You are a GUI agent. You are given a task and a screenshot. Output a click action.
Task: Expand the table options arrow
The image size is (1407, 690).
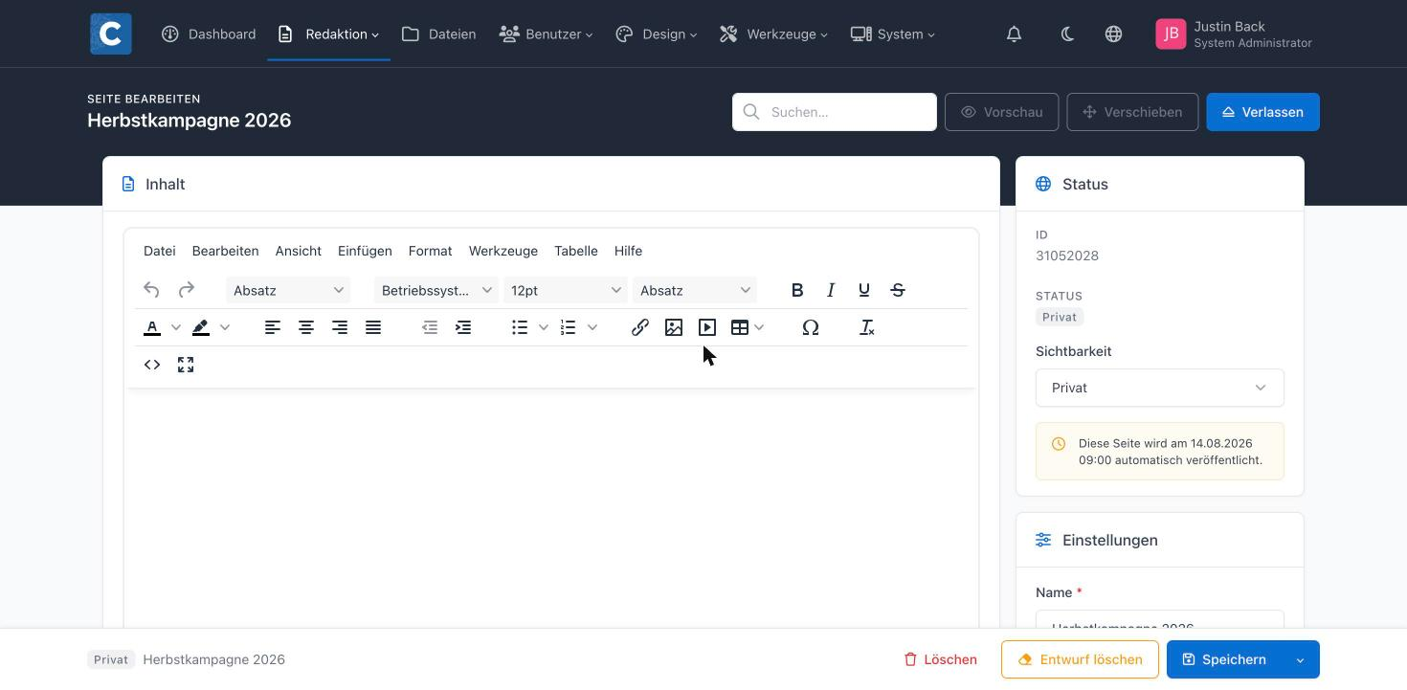[759, 327]
